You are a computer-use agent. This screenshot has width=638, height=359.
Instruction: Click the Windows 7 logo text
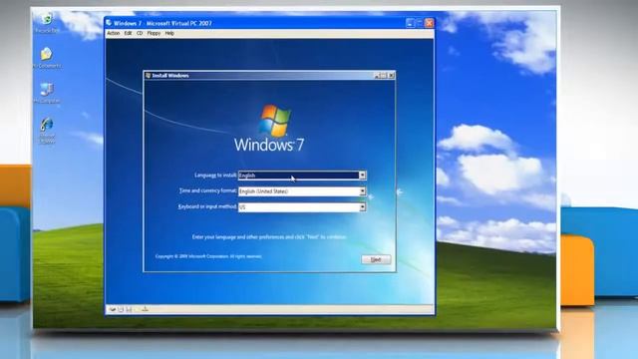coord(269,145)
